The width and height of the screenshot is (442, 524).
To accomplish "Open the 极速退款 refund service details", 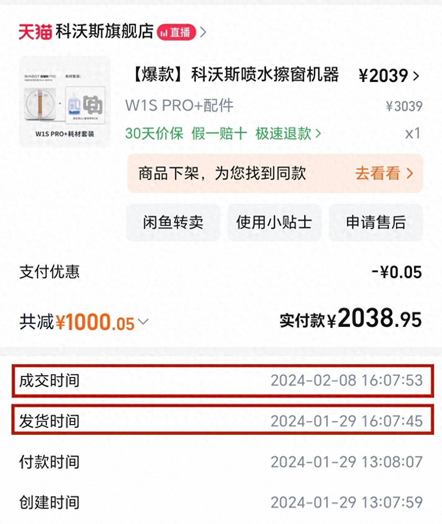I will pyautogui.click(x=288, y=134).
